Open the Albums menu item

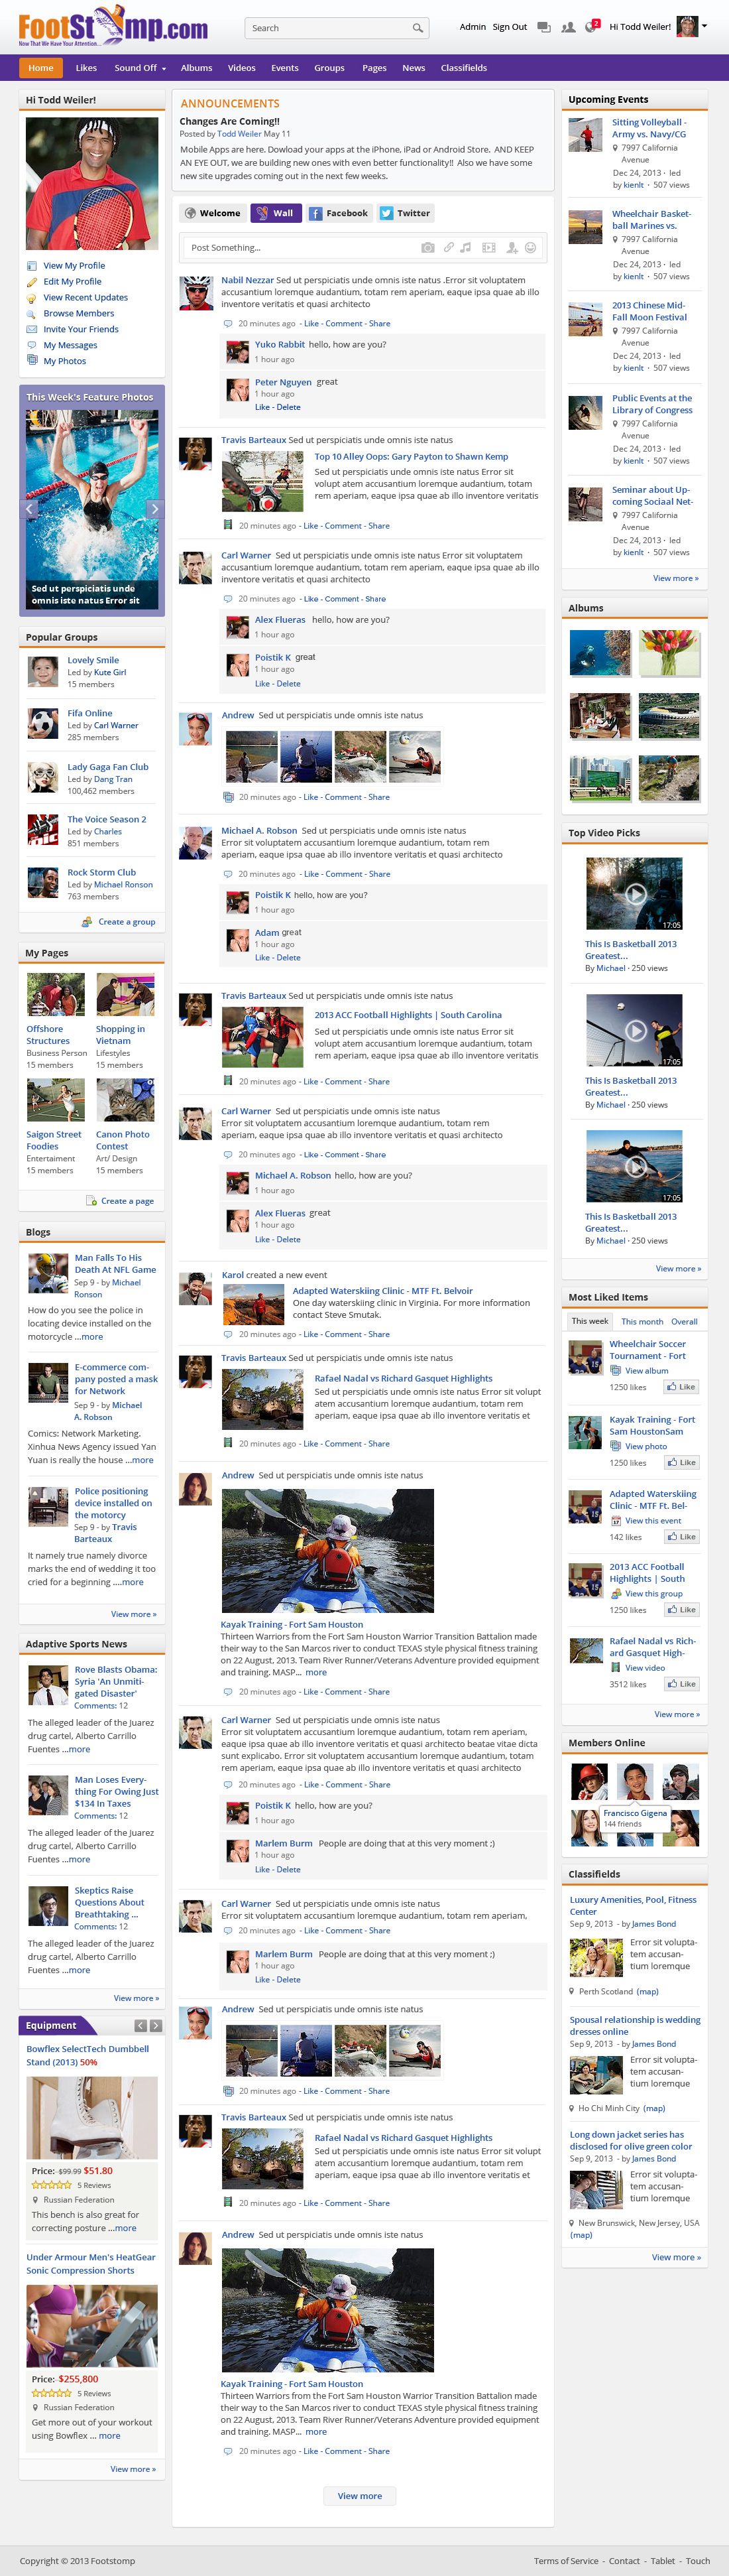197,68
